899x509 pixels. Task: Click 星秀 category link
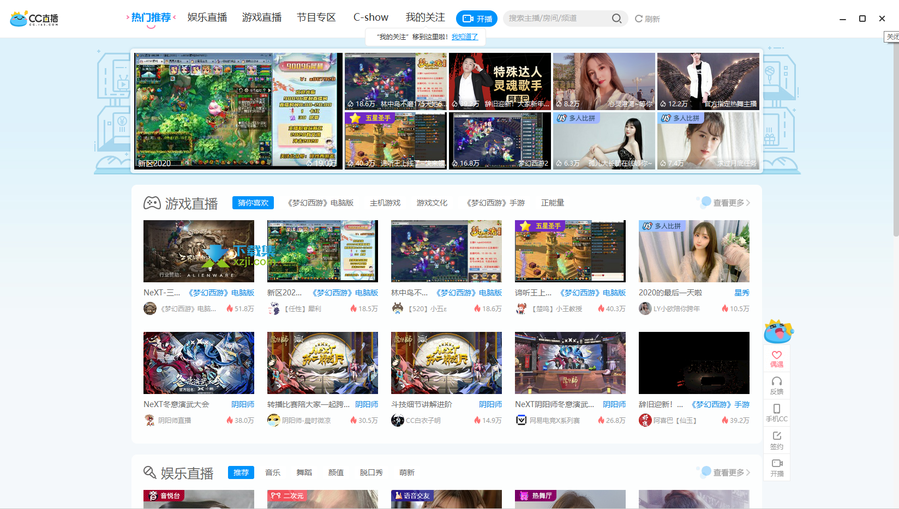coord(742,293)
